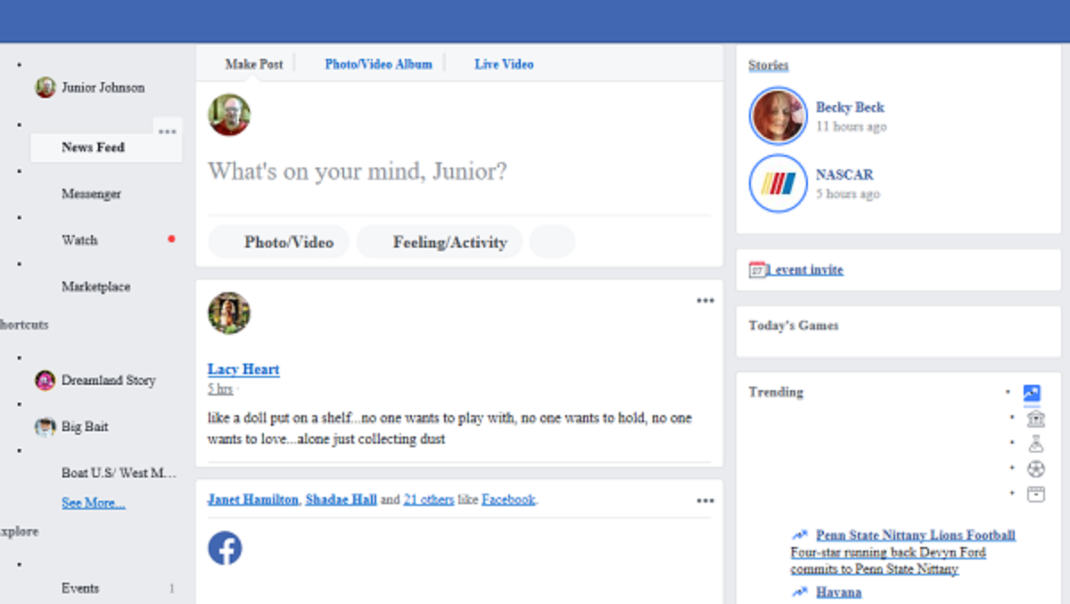Go to News Feed in sidebar
1070x604 pixels.
pyautogui.click(x=106, y=148)
